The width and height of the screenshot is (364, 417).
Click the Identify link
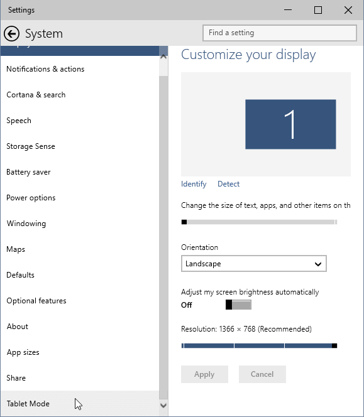click(x=194, y=184)
